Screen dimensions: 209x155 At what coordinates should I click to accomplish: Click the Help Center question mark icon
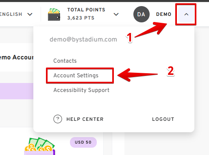coord(58,119)
